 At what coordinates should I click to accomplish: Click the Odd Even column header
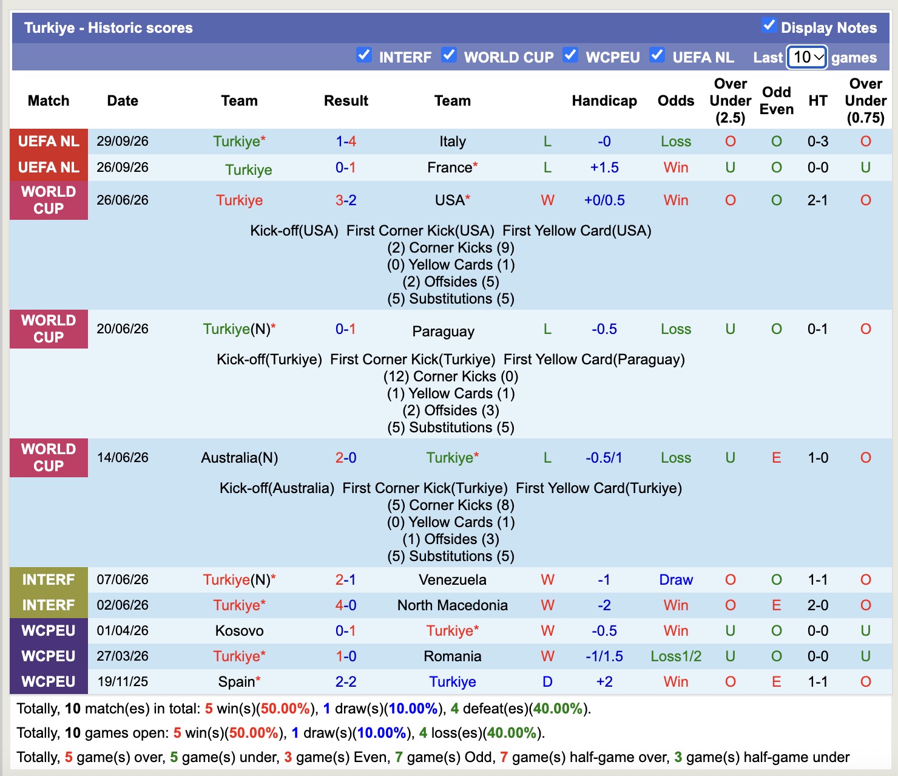[777, 101]
